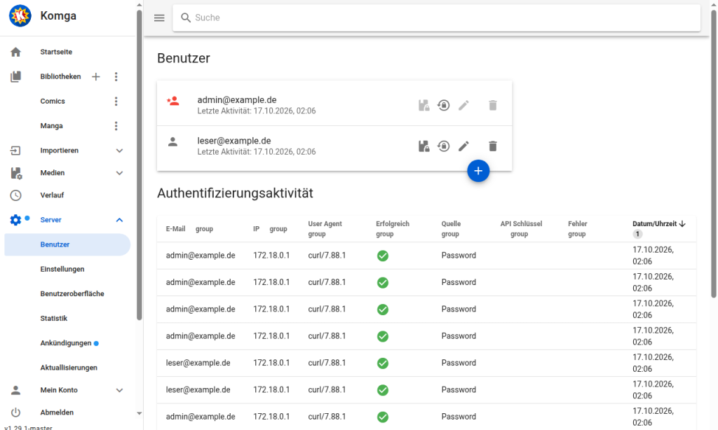Group table by IP column
Screen dimensions: 718x430
pyautogui.click(x=278, y=229)
